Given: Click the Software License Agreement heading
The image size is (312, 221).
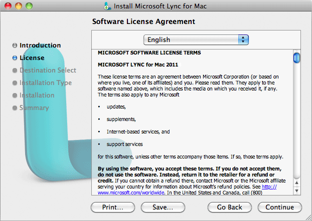Looking at the screenshot, I should click(143, 21).
